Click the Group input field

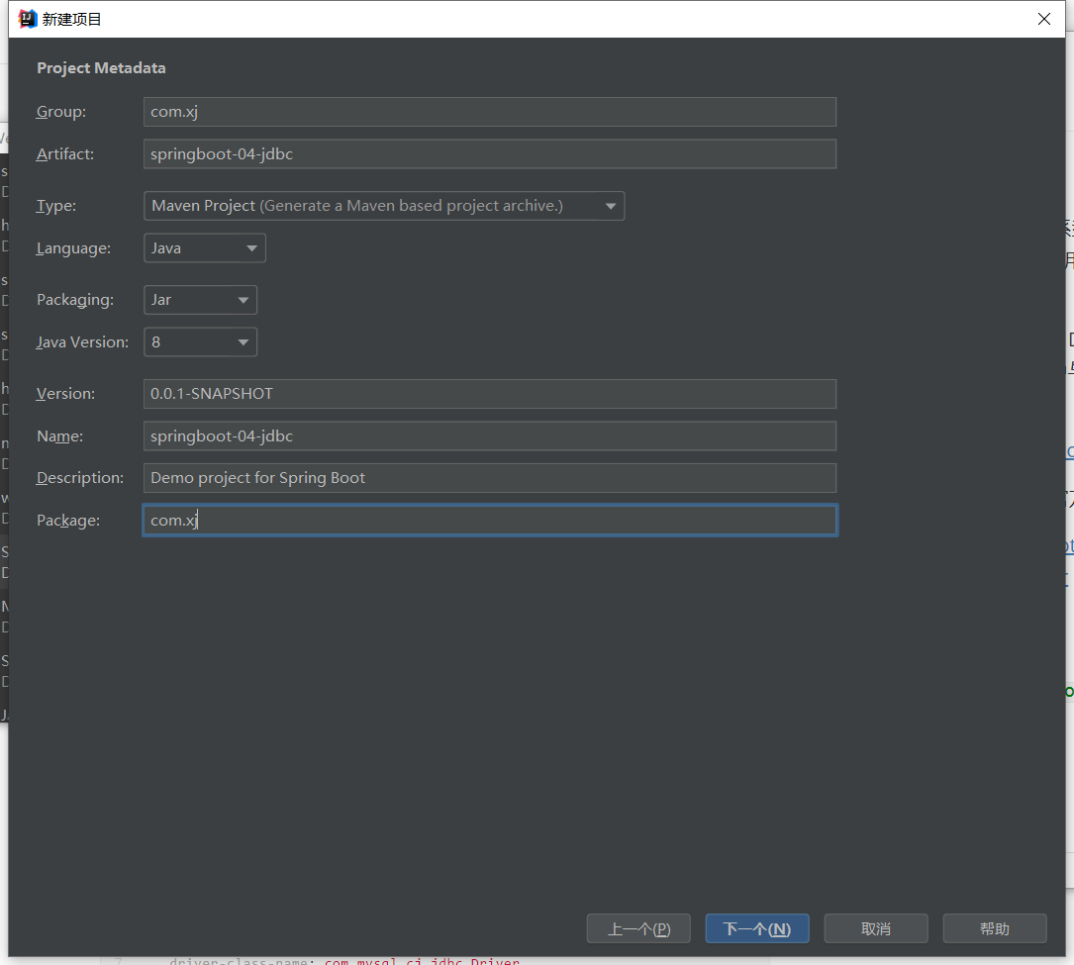point(489,112)
